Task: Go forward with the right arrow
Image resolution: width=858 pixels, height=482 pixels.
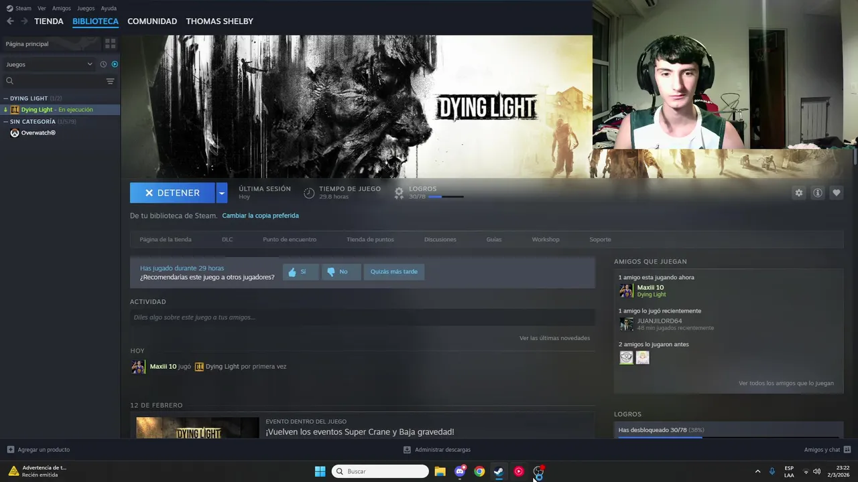Action: click(25, 21)
